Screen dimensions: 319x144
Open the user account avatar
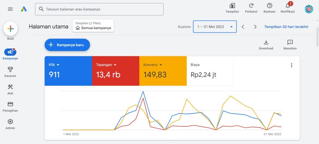309,9
